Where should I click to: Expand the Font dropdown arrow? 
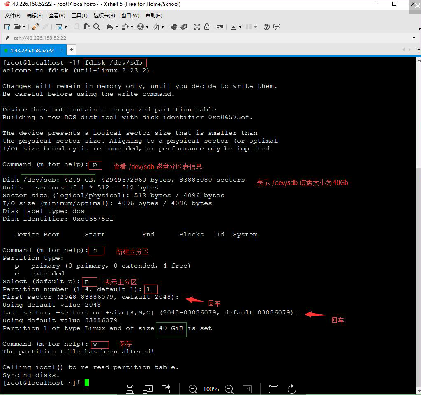[x=163, y=27]
